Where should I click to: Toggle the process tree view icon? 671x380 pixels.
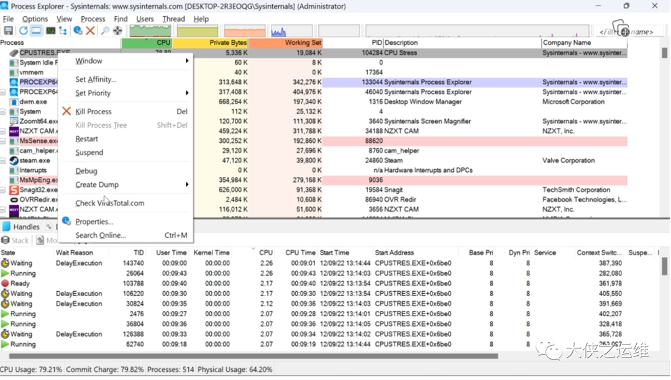click(63, 31)
